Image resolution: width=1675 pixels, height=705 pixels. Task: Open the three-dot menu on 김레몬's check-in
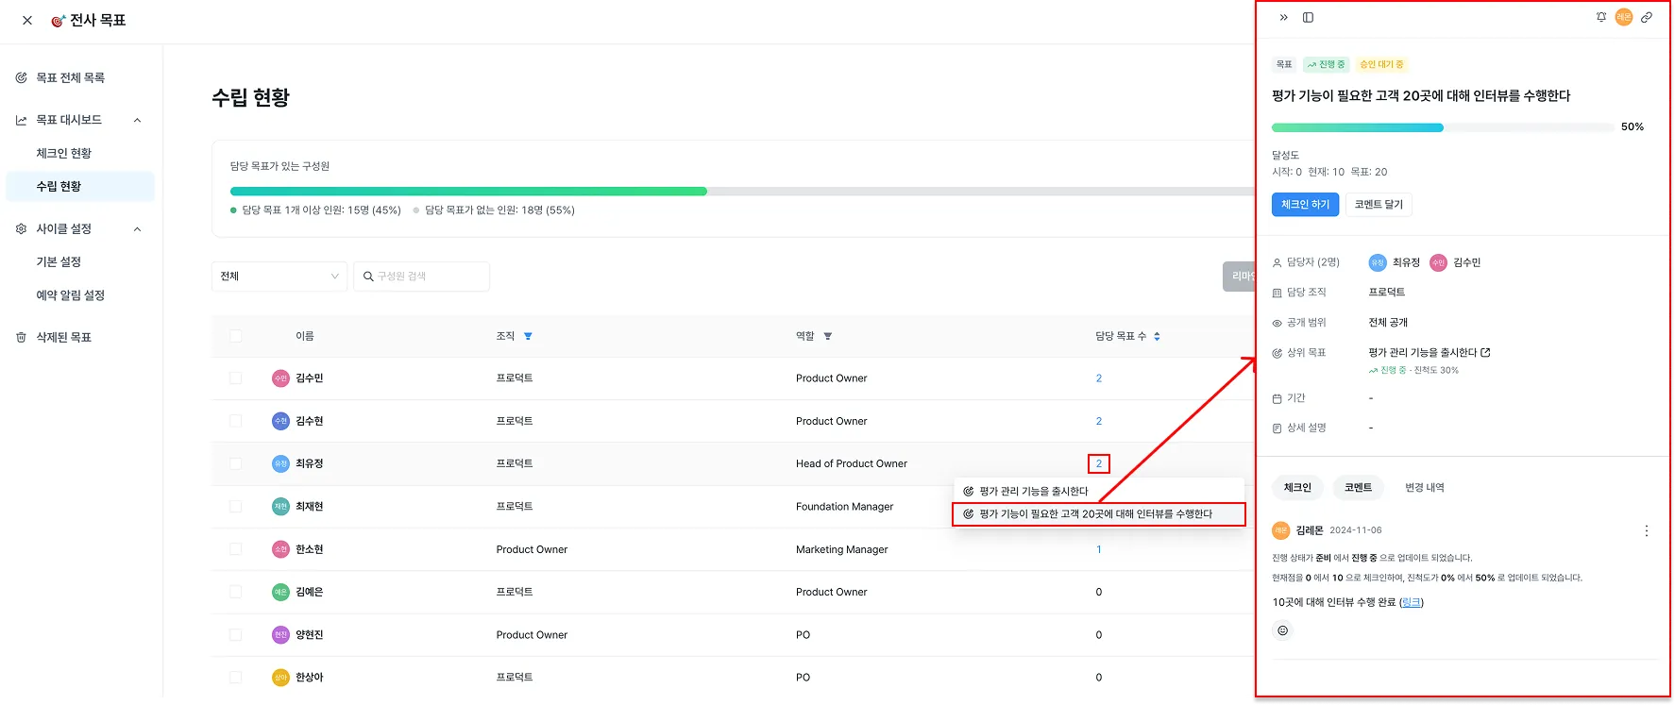(1647, 530)
